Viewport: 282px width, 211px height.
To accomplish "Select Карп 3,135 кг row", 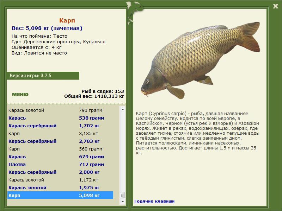I will click(x=60, y=133).
